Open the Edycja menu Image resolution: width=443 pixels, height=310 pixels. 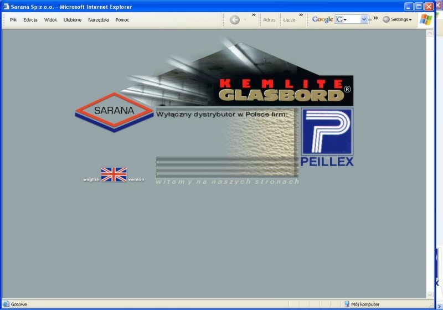(x=30, y=20)
